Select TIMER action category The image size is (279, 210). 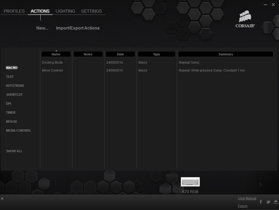coord(11,113)
